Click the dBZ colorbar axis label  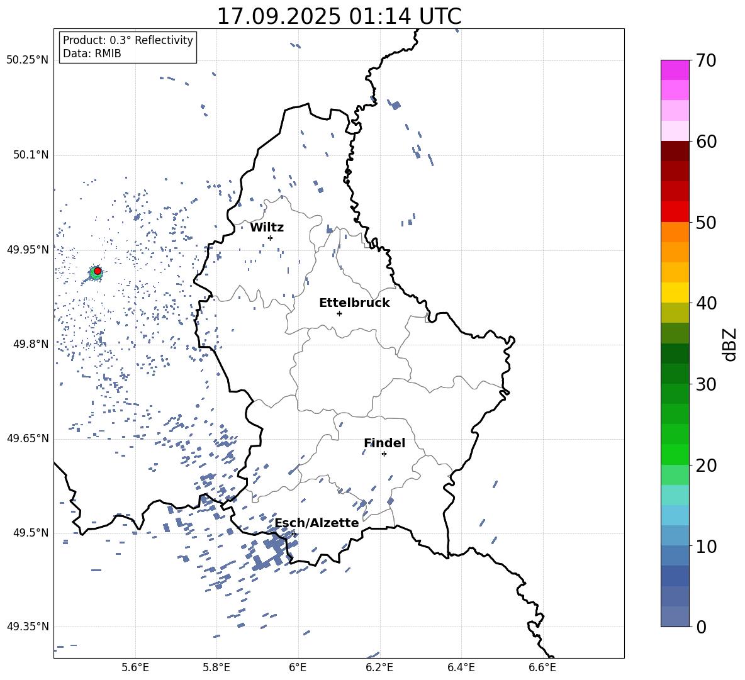[x=731, y=344]
